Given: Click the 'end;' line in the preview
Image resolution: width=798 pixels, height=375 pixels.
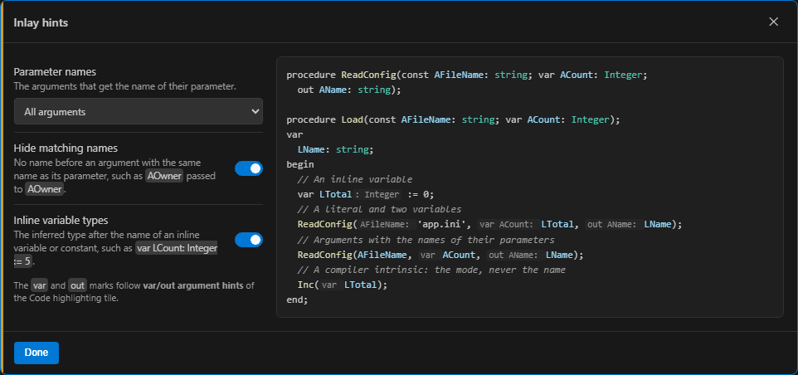Looking at the screenshot, I should (x=297, y=300).
